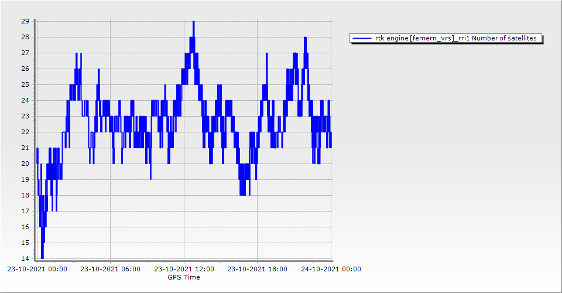Click the y-axis value 15

(25, 243)
